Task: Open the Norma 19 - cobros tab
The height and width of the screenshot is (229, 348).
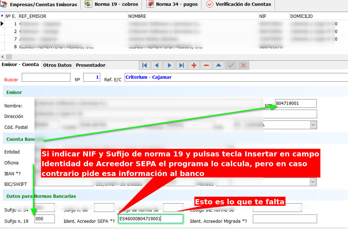Action: [x=112, y=4]
